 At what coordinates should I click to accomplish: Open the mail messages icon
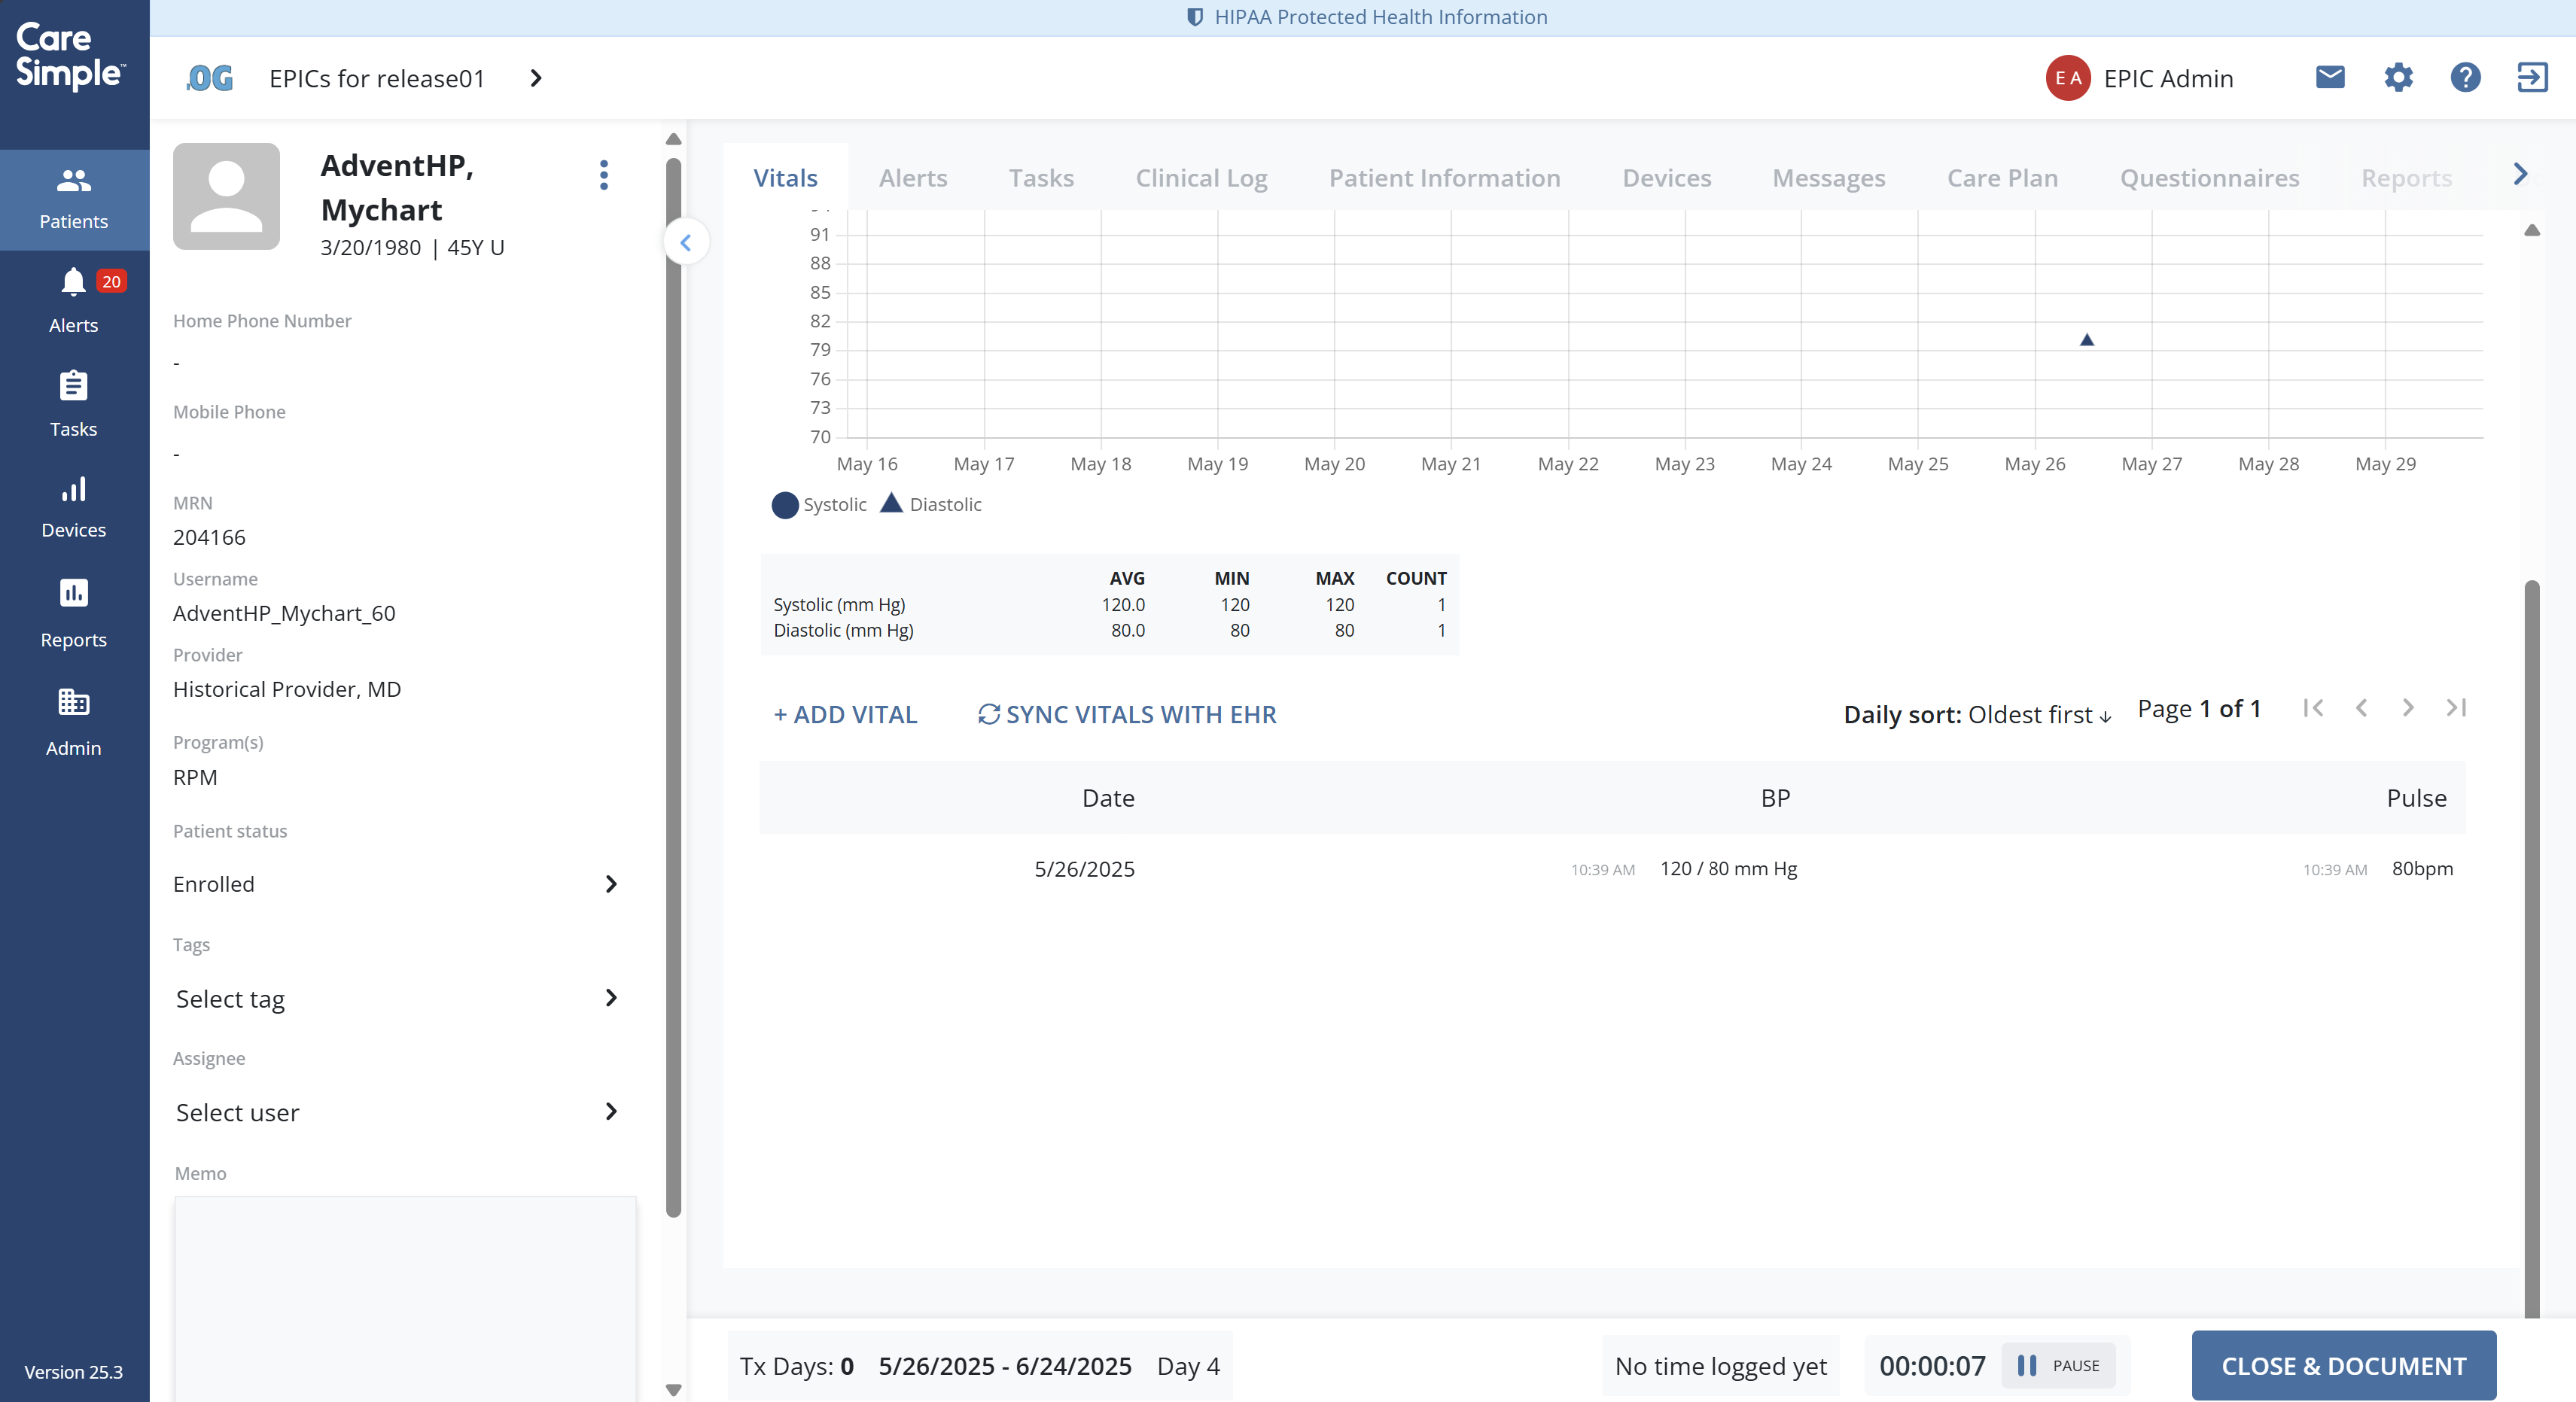tap(2329, 77)
